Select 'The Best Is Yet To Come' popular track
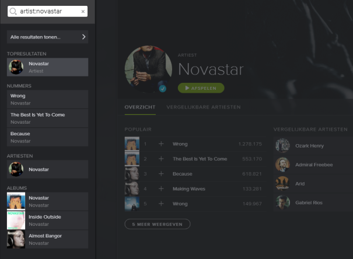The height and width of the screenshot is (259, 353). pyautogui.click(x=200, y=159)
